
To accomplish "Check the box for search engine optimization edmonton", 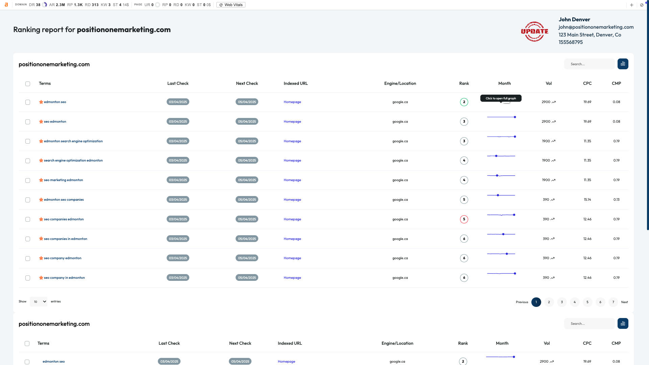I will [x=28, y=161].
